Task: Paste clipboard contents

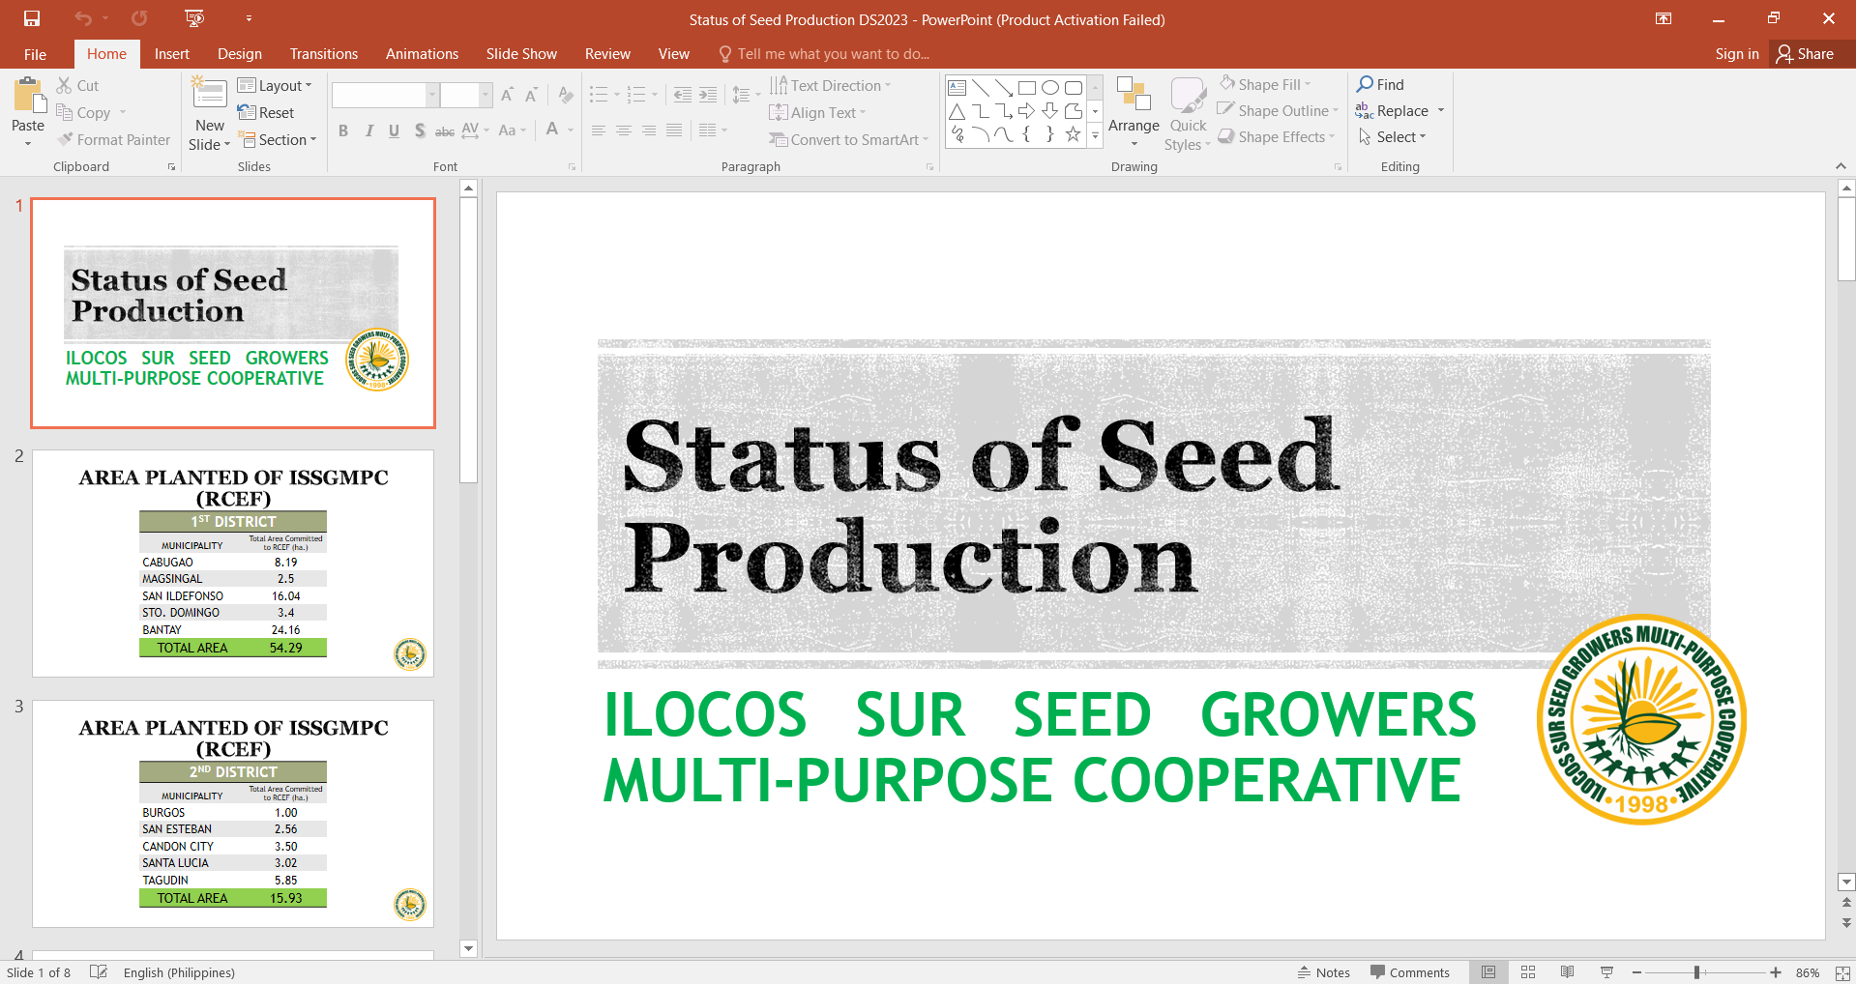Action: coord(28,112)
